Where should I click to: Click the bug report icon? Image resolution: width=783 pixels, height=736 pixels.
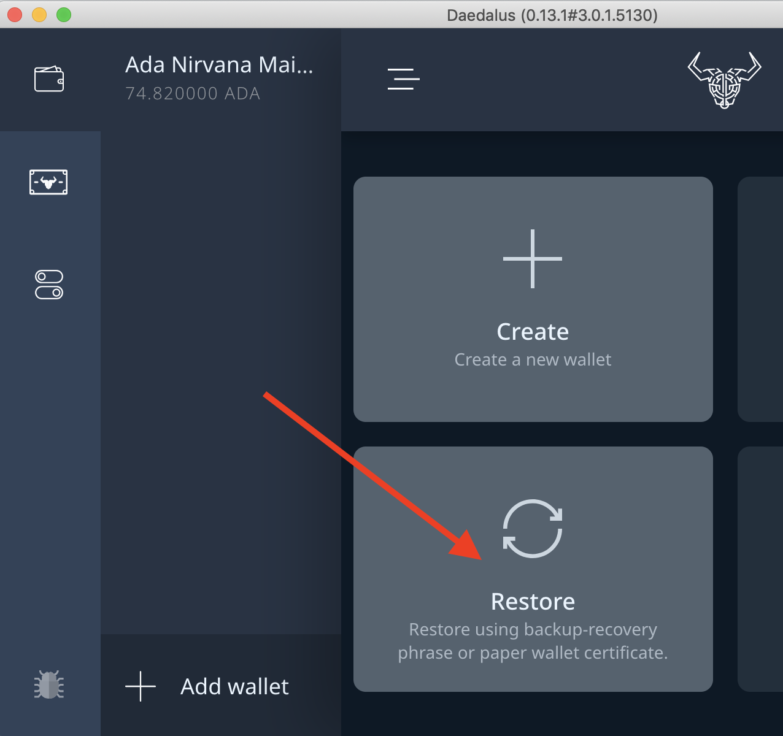(49, 685)
